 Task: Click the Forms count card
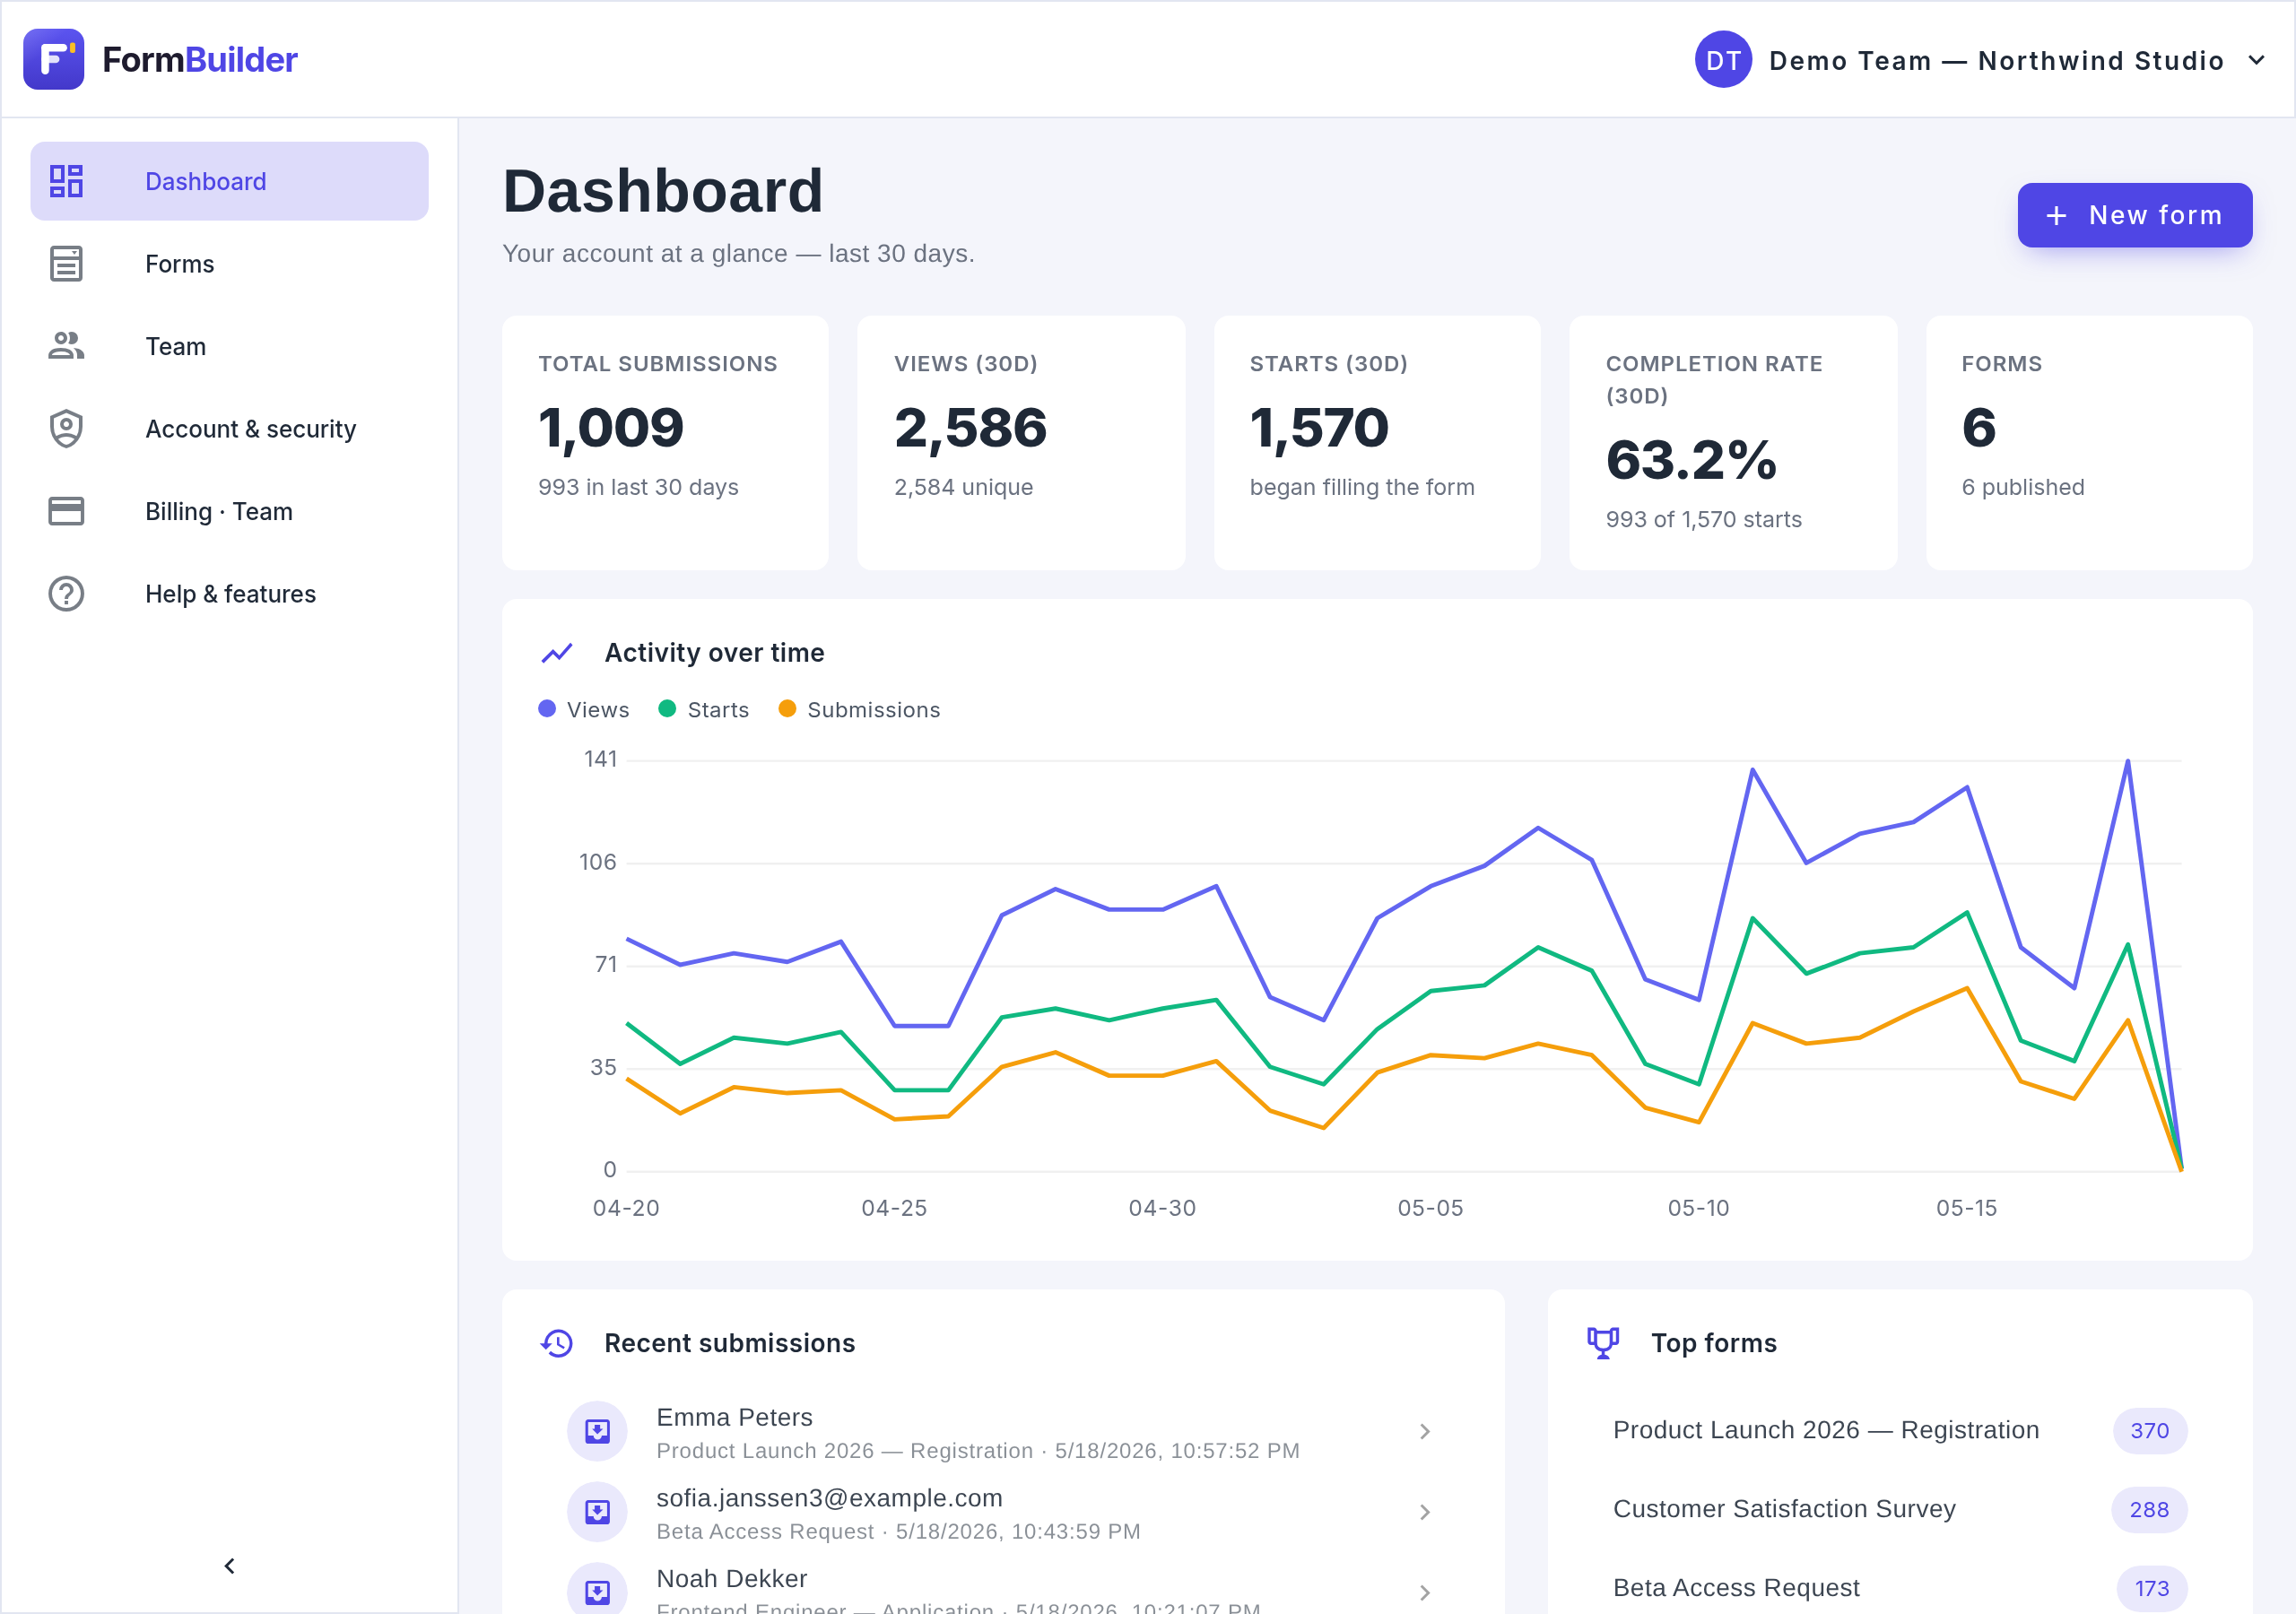pos(2089,443)
